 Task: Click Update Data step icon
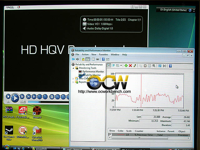click(165, 66)
